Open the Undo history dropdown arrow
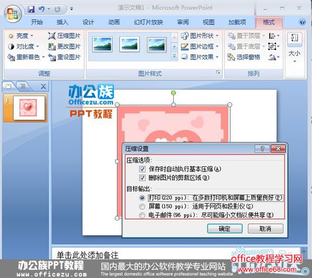Screen dimensions: 312x278 coord(48,9)
